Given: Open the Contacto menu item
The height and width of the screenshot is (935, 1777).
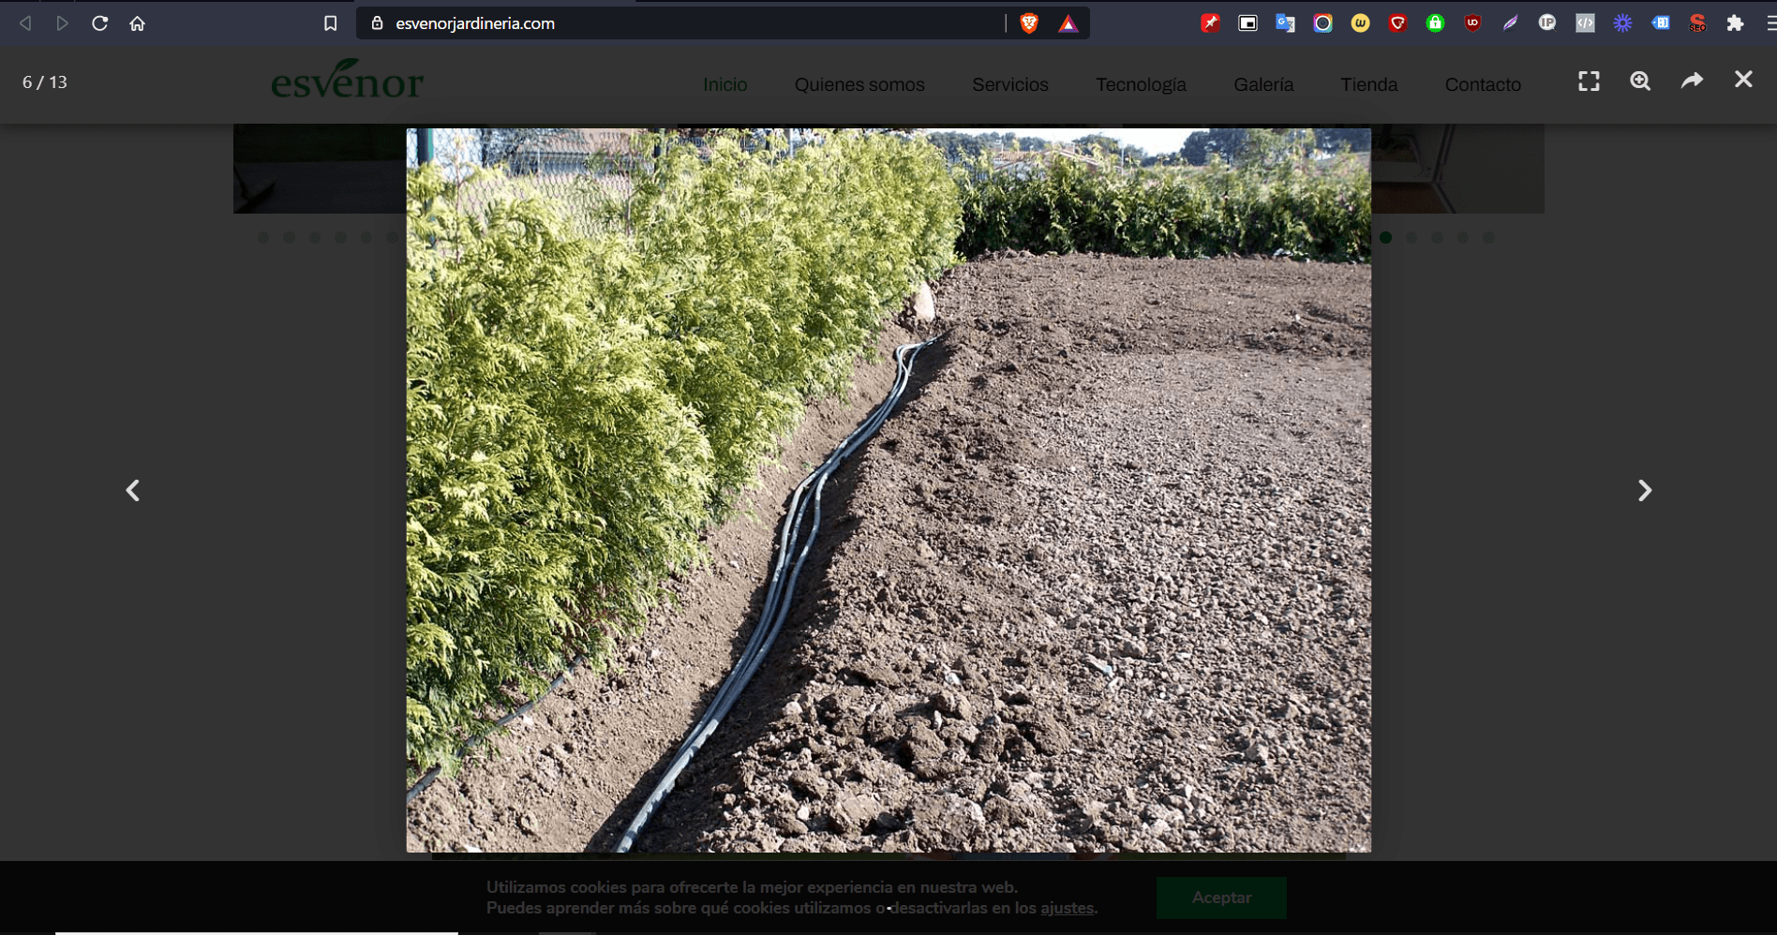Looking at the screenshot, I should pos(1483,84).
